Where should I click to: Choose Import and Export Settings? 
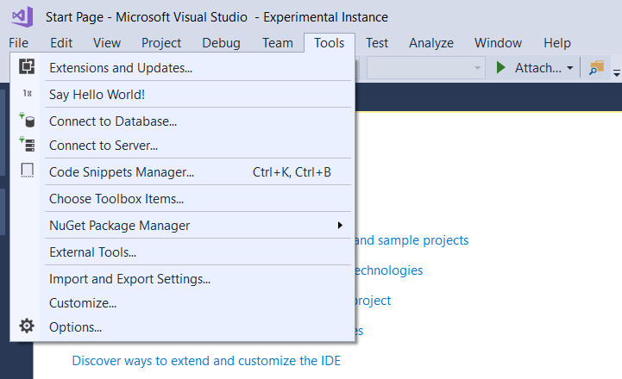coord(129,279)
